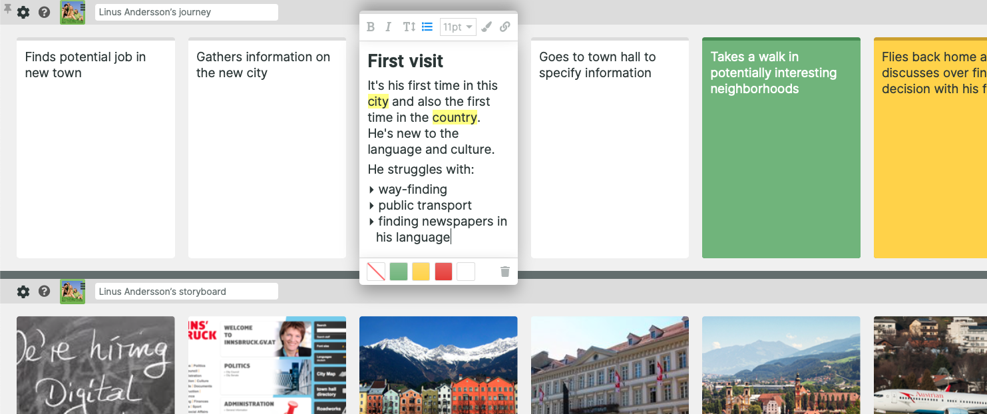This screenshot has height=414, width=987.
Task: Select the yellow "Flies back home" card
Action: coord(930,148)
